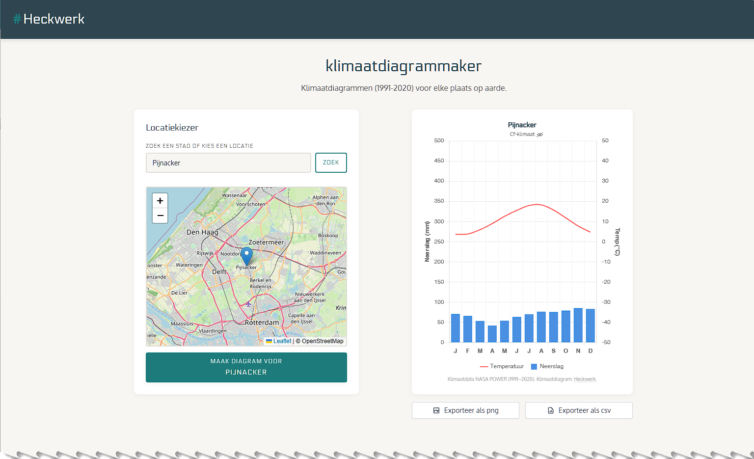This screenshot has height=459, width=754.
Task: Open the Leaflet attribution link
Action: click(x=282, y=341)
